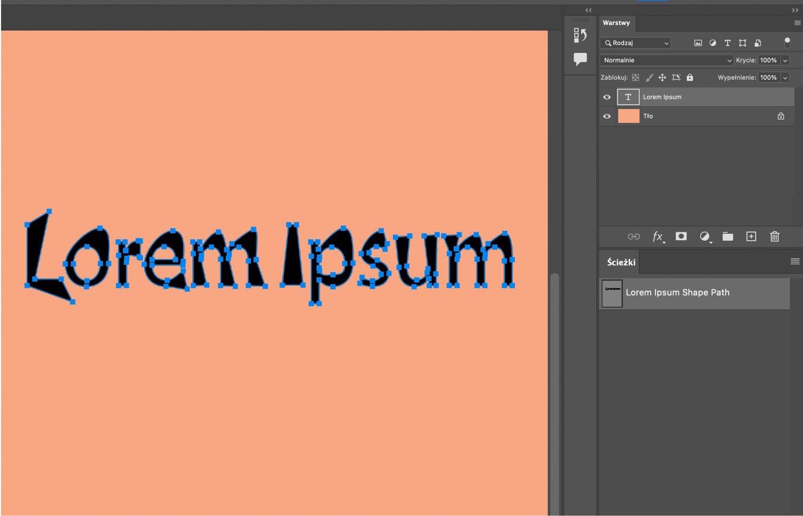
Task: Delete layer with the trash icon
Action: pos(775,237)
